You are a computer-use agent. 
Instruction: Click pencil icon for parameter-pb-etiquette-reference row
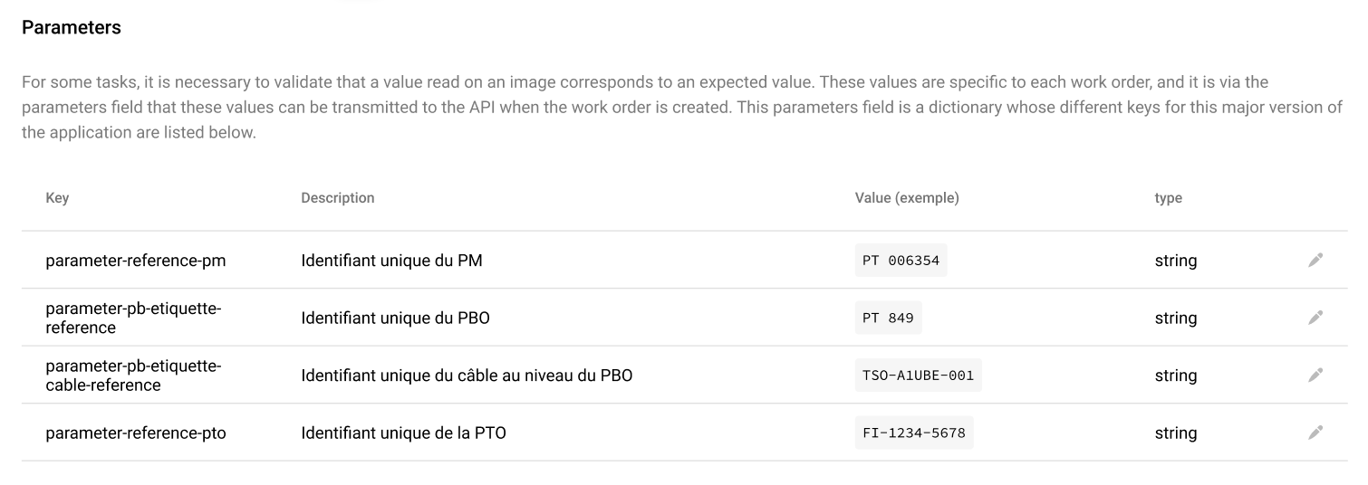[1315, 318]
